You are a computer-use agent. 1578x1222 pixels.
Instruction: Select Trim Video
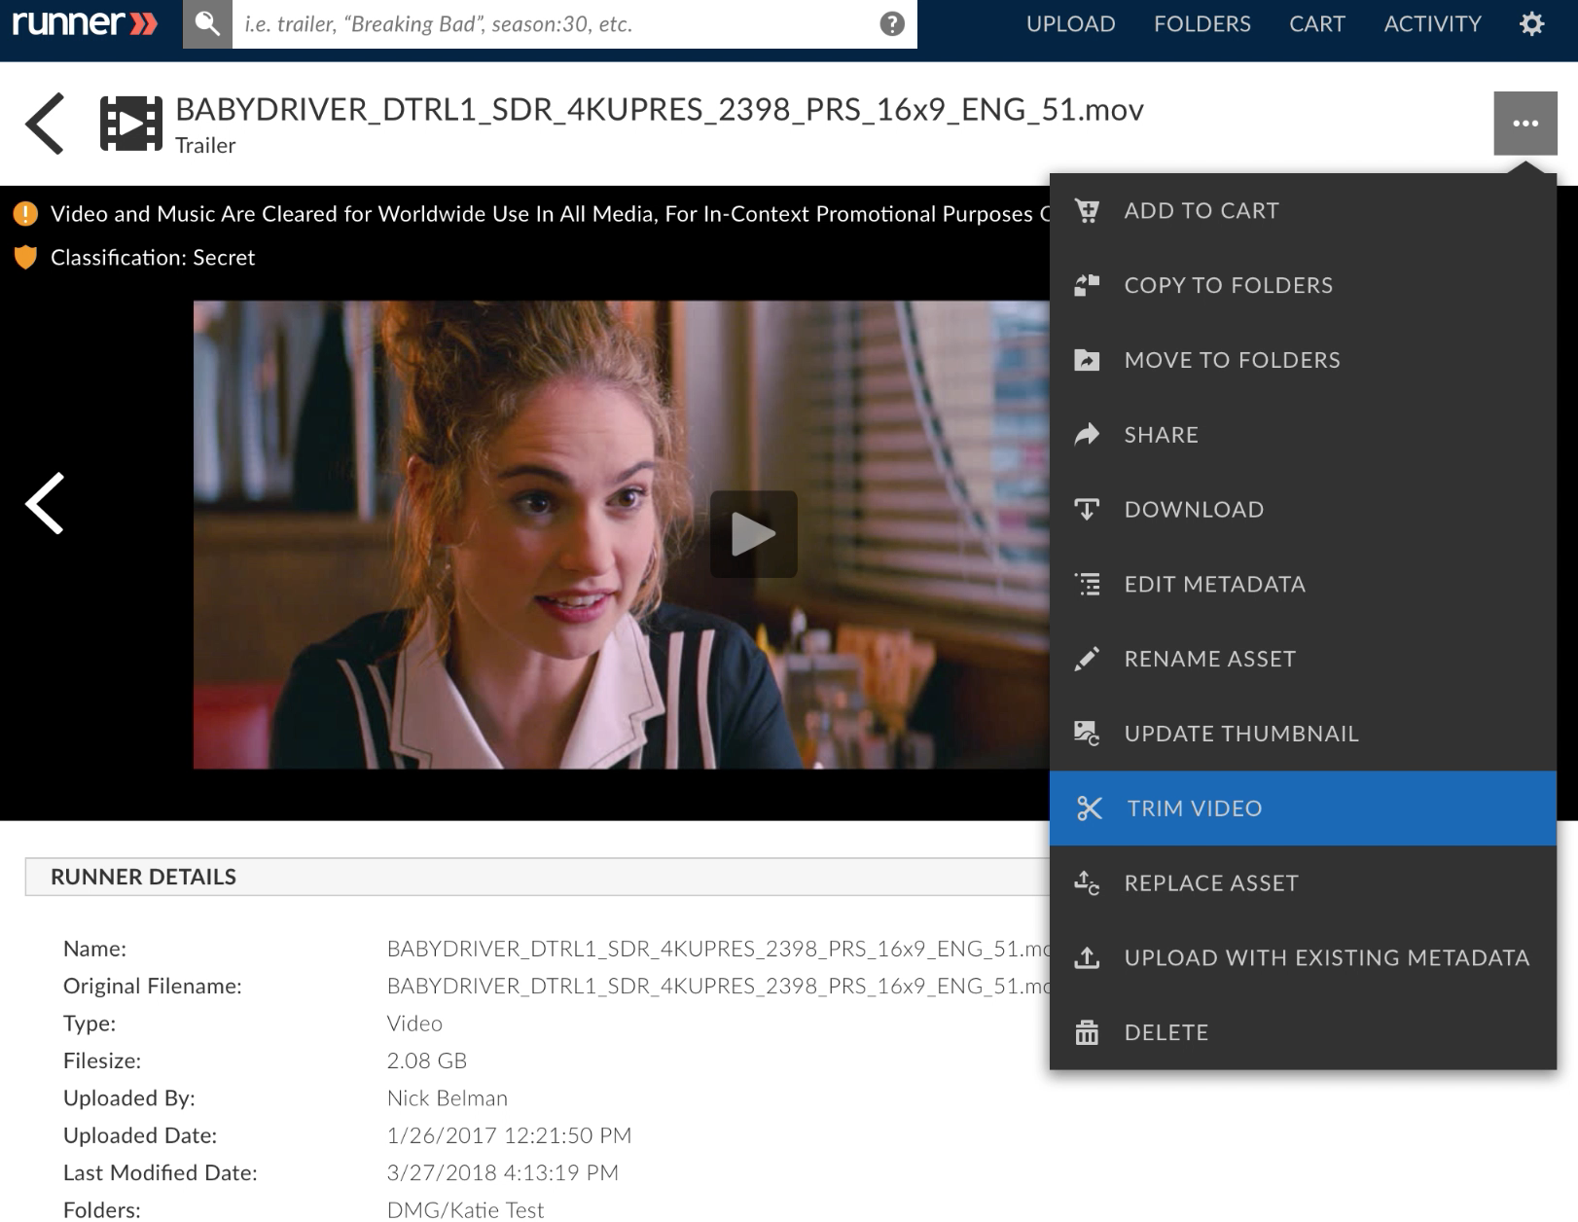[1303, 809]
